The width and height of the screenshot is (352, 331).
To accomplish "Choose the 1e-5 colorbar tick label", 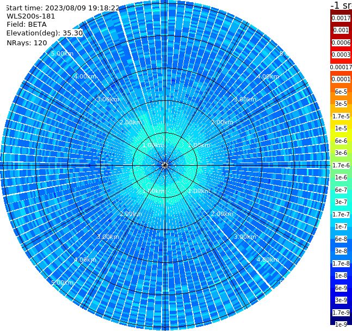I will tap(341, 128).
